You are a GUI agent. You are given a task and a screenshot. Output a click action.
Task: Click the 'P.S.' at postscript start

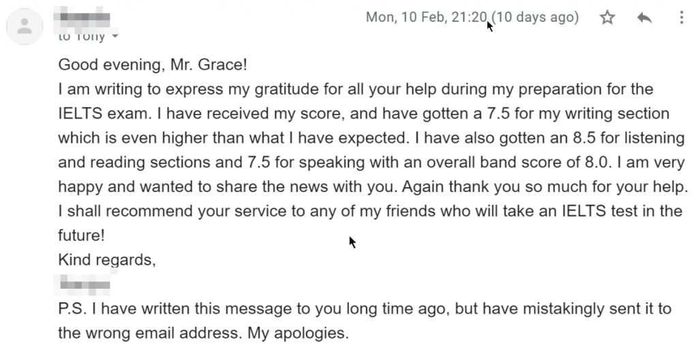(72, 308)
